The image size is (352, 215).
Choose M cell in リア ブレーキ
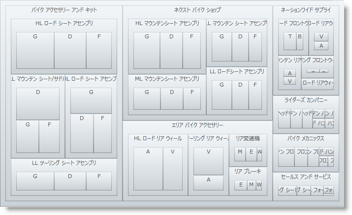[251, 185]
